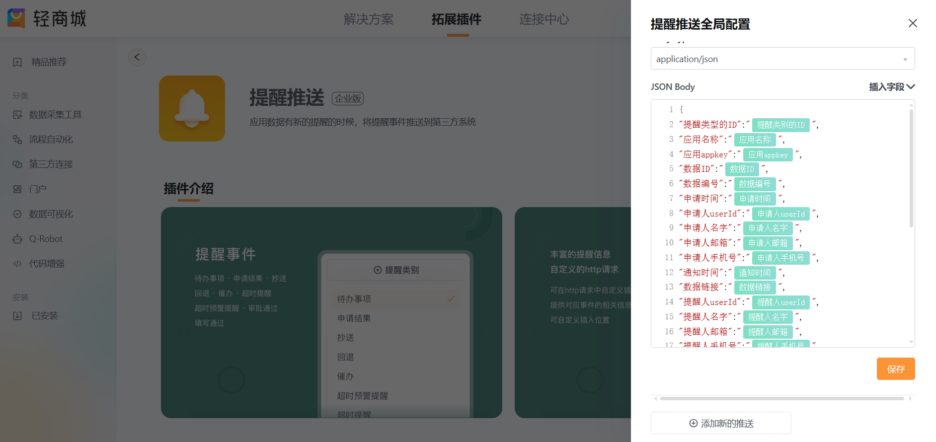Click the 申请人手机号 field tag
Screen dimensions: 936x442
[781, 258]
